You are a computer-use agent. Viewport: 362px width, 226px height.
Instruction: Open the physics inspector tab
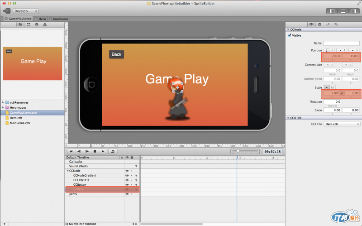[x=328, y=24]
